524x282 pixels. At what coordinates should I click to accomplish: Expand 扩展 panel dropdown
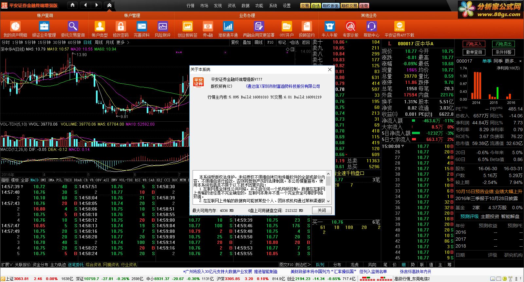7,265
